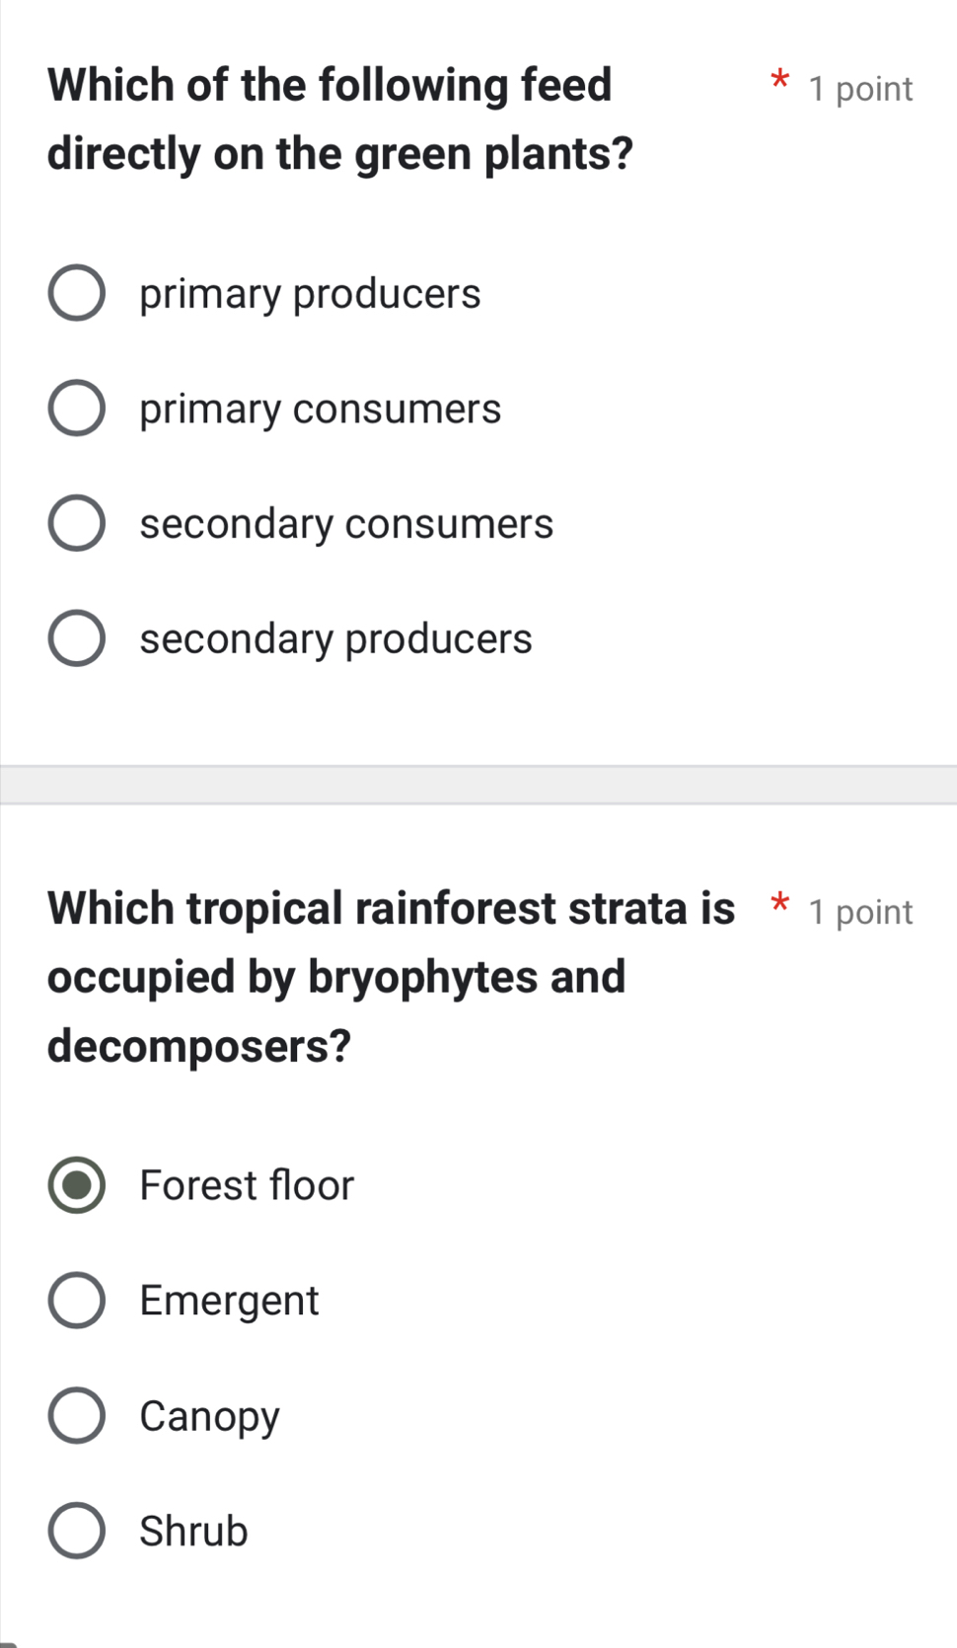
Task: Click the "Emergent" option label text
Action: (x=229, y=1301)
